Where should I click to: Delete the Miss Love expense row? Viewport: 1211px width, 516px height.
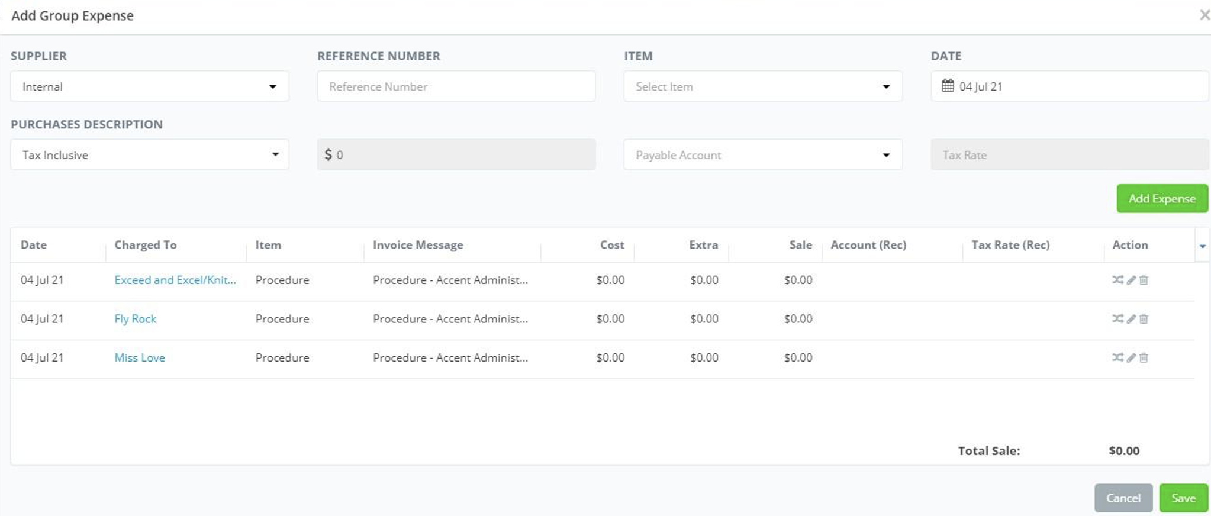1144,358
